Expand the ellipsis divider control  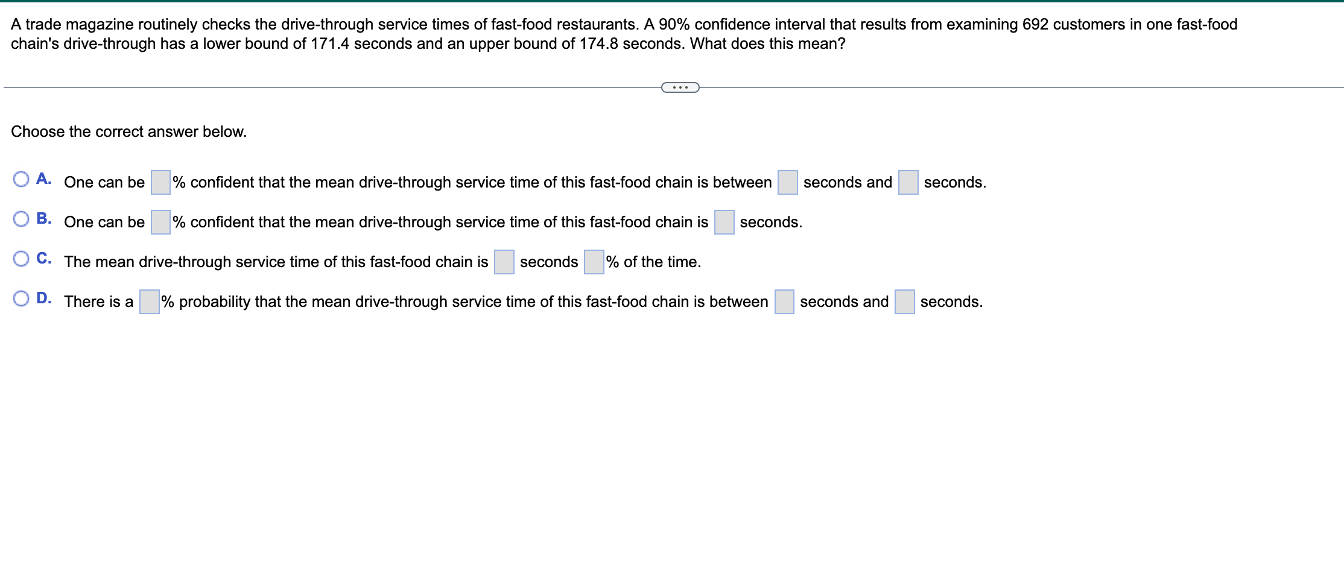(679, 87)
